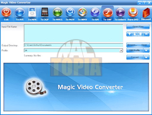Open the Discount shopping bag offer
The image size is (152, 115).
[146, 13]
